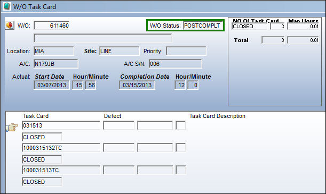Click CLOSED status under 100031513TC
Viewport: 326px width, 194px height.
[42, 182]
